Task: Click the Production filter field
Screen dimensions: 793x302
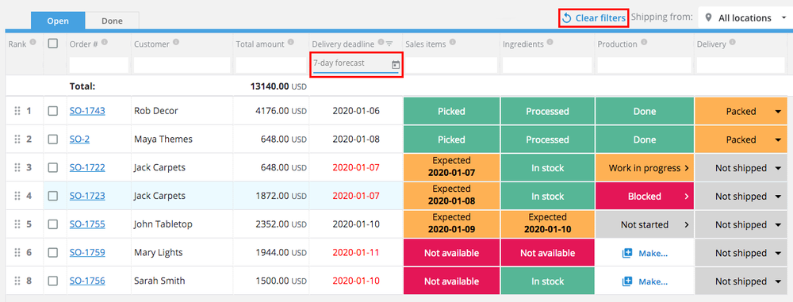Action: click(x=644, y=65)
